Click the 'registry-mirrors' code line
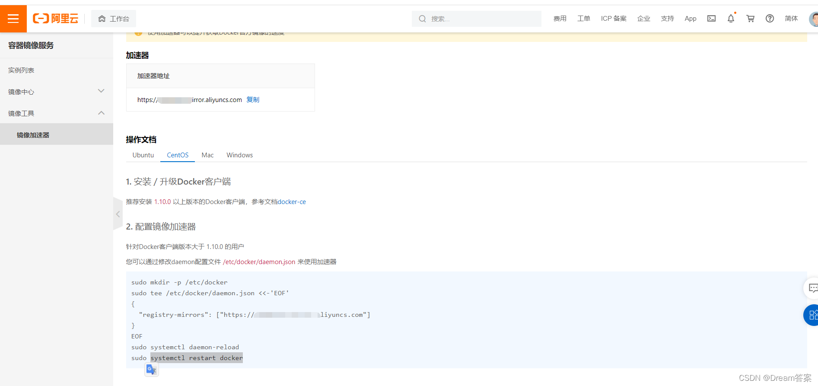818x386 pixels. click(255, 315)
